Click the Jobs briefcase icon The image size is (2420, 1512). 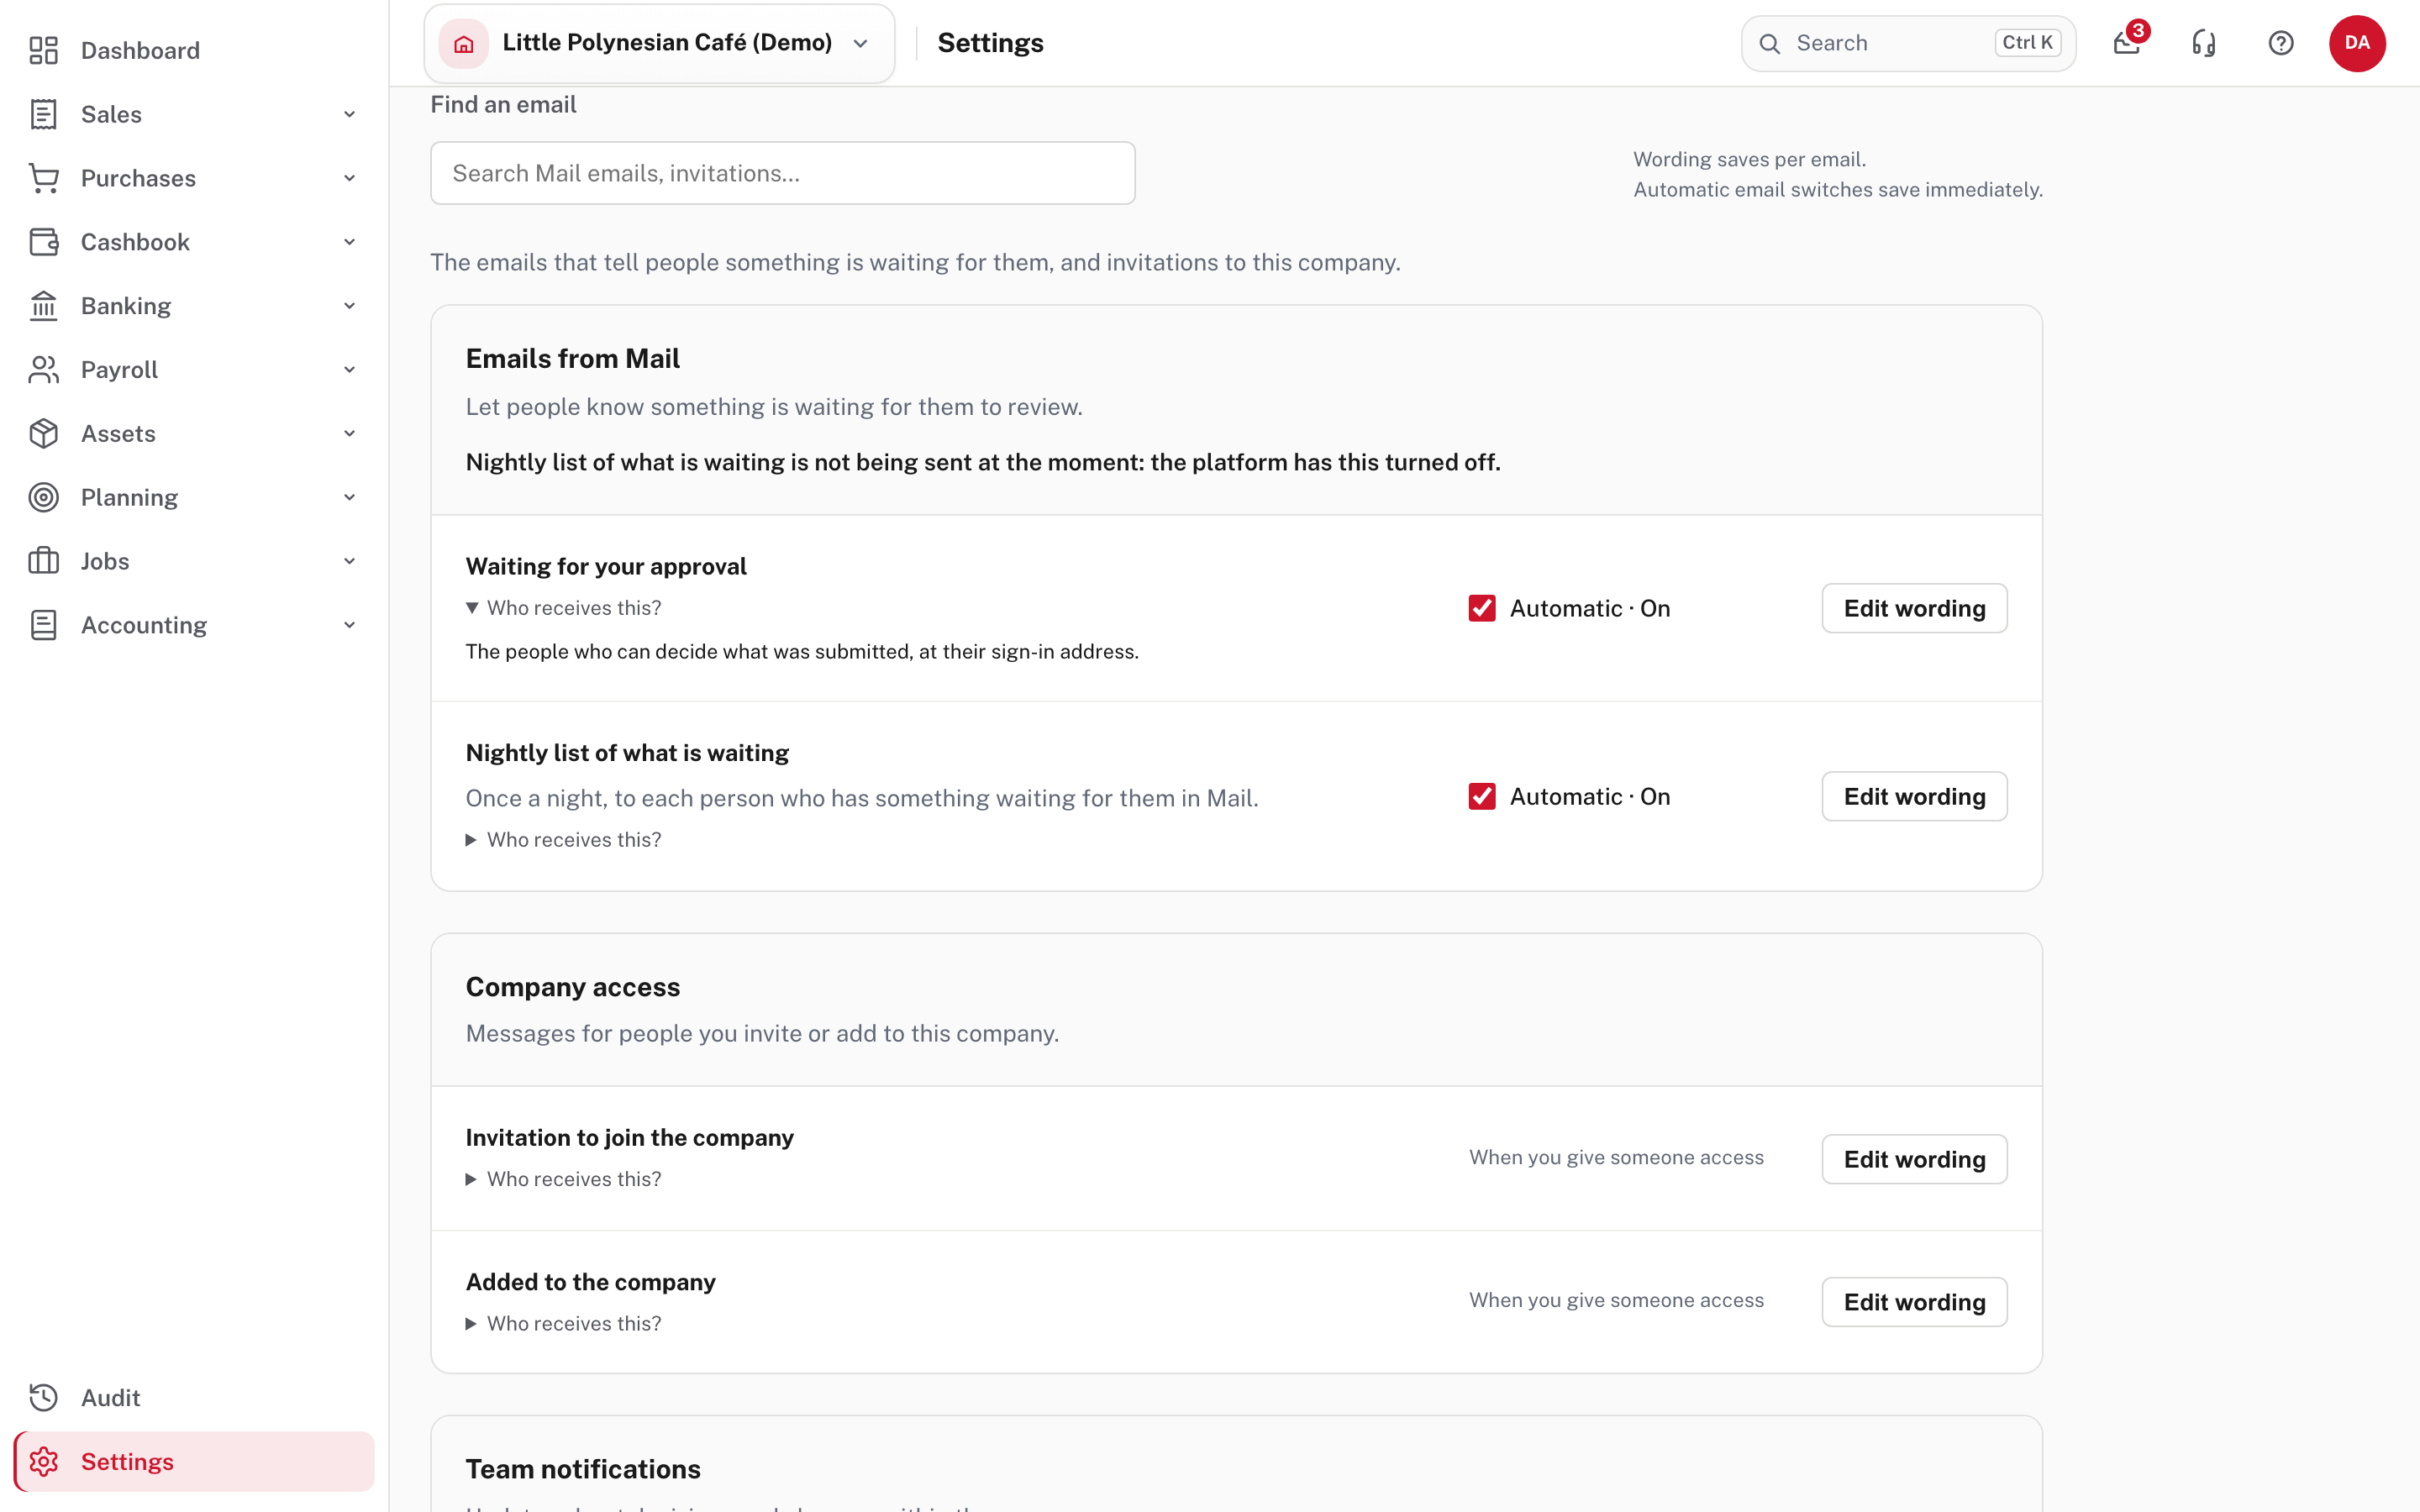(43, 561)
